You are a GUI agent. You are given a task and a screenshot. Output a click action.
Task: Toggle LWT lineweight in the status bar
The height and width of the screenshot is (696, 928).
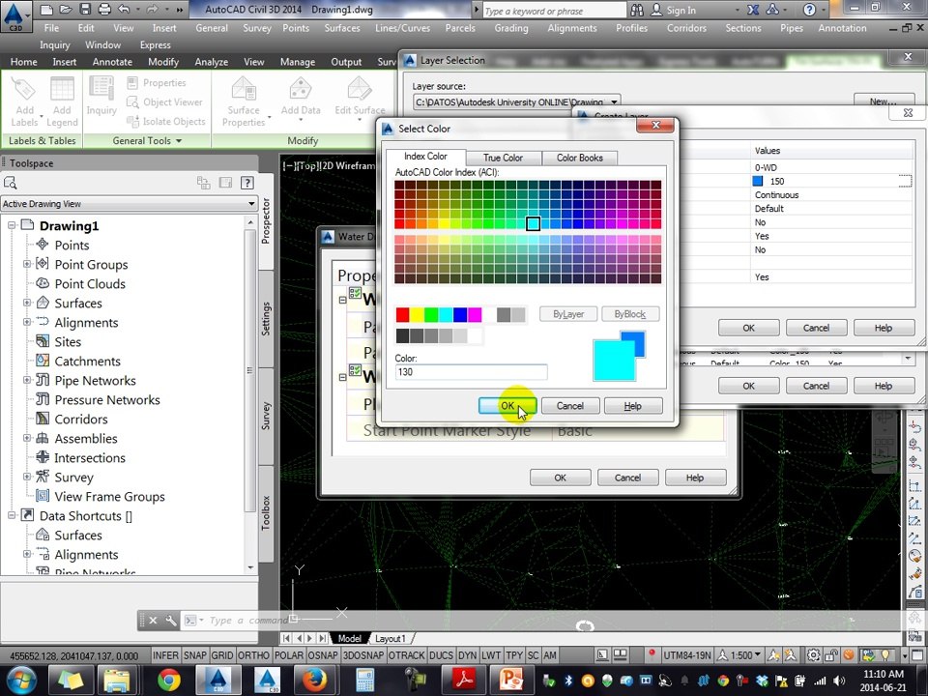pyautogui.click(x=491, y=655)
